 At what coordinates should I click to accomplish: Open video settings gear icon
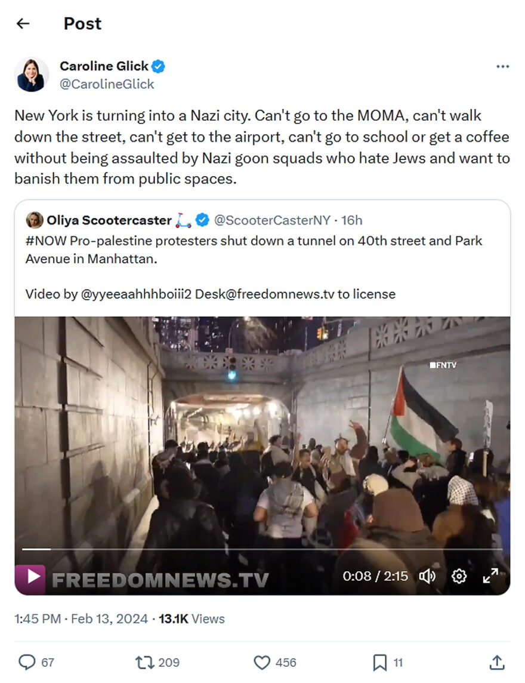pyautogui.click(x=459, y=576)
